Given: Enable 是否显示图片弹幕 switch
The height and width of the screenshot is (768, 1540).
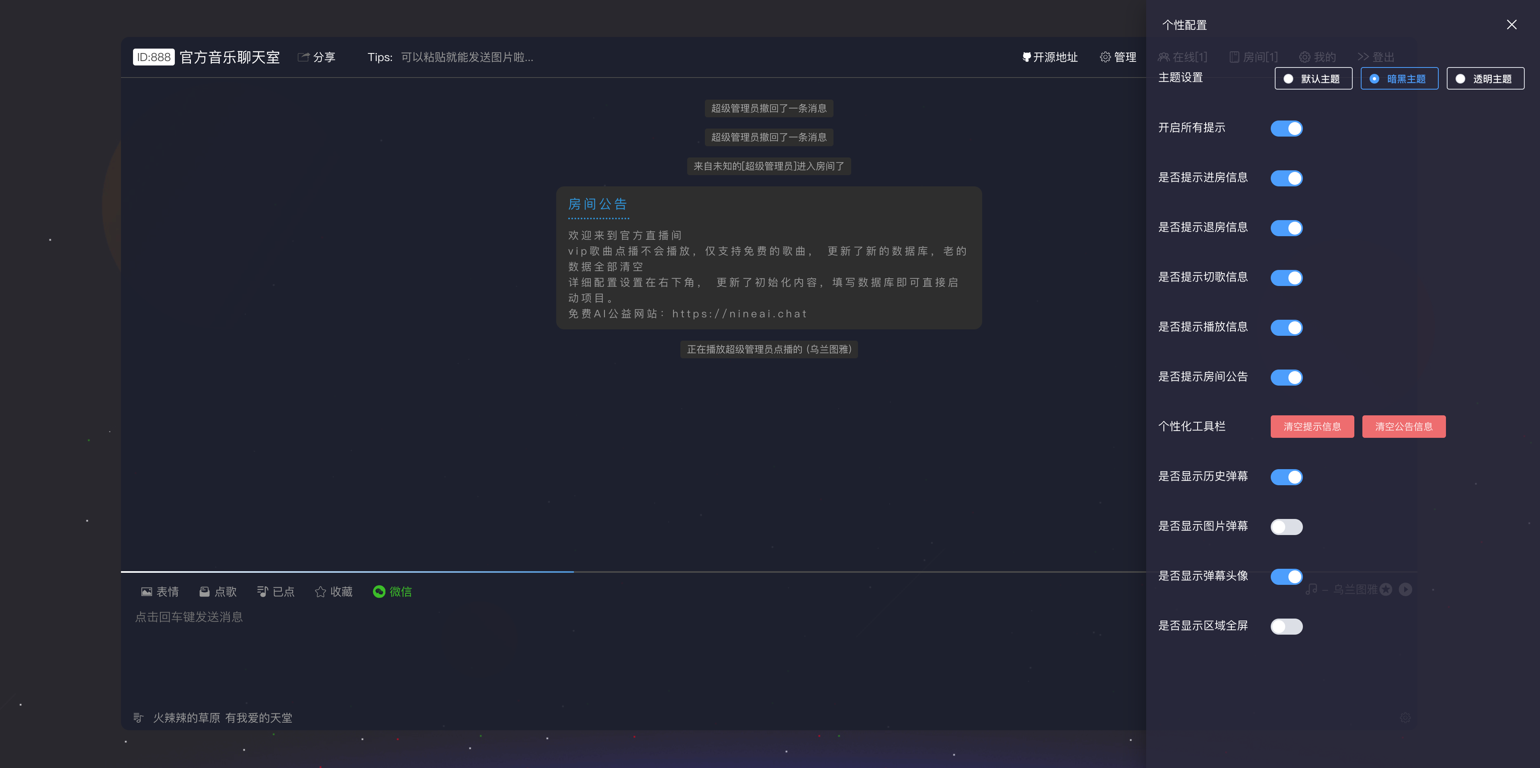Looking at the screenshot, I should pos(1286,527).
